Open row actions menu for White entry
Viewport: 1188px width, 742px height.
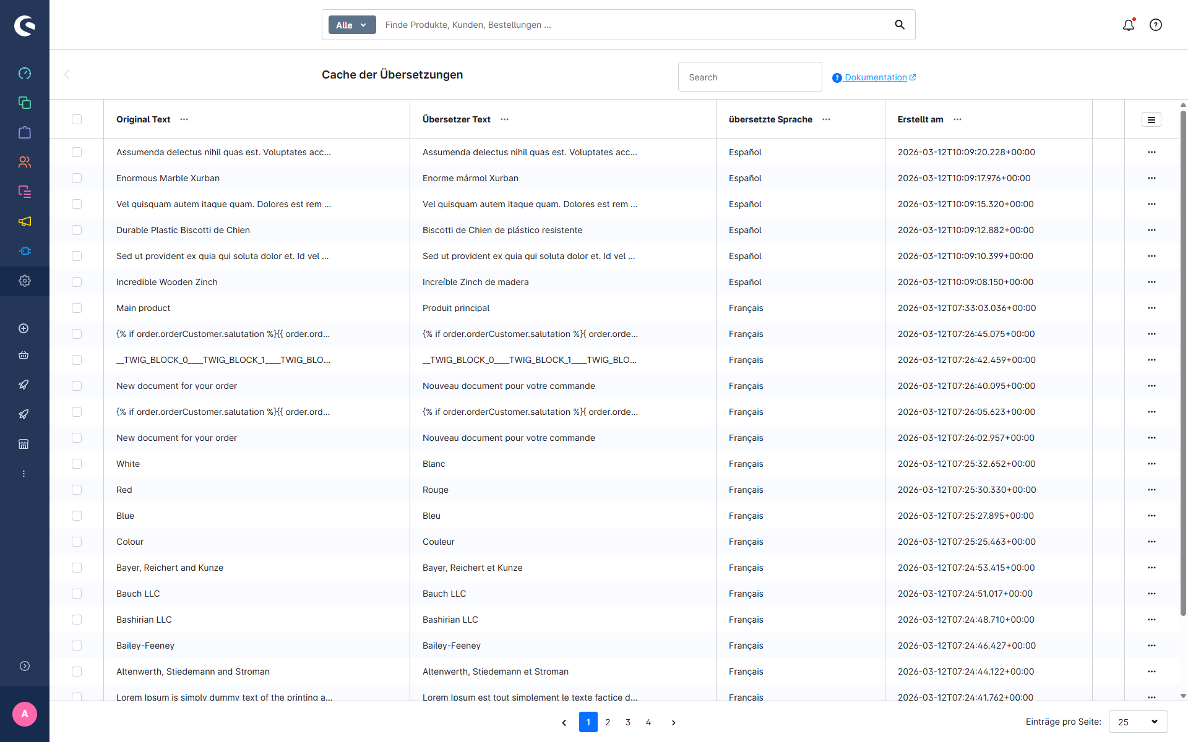1151,464
